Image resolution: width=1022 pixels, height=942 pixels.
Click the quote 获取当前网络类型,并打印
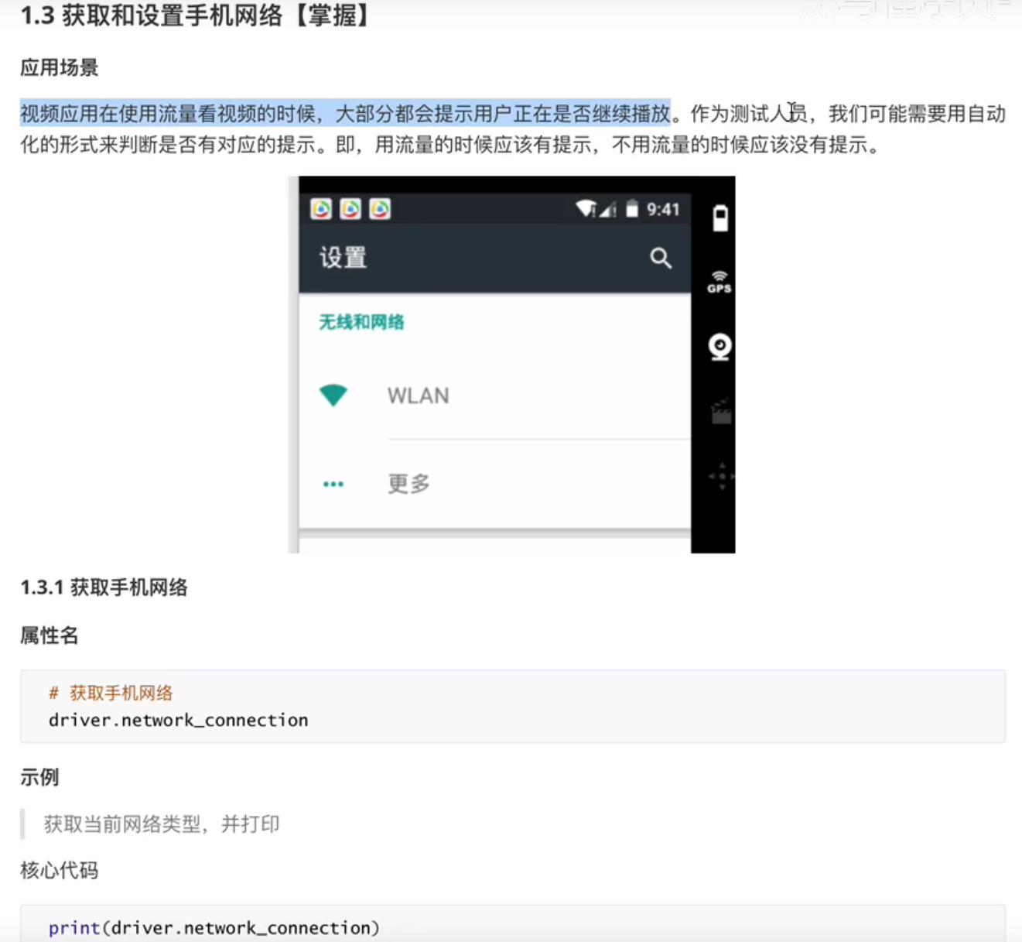click(162, 824)
